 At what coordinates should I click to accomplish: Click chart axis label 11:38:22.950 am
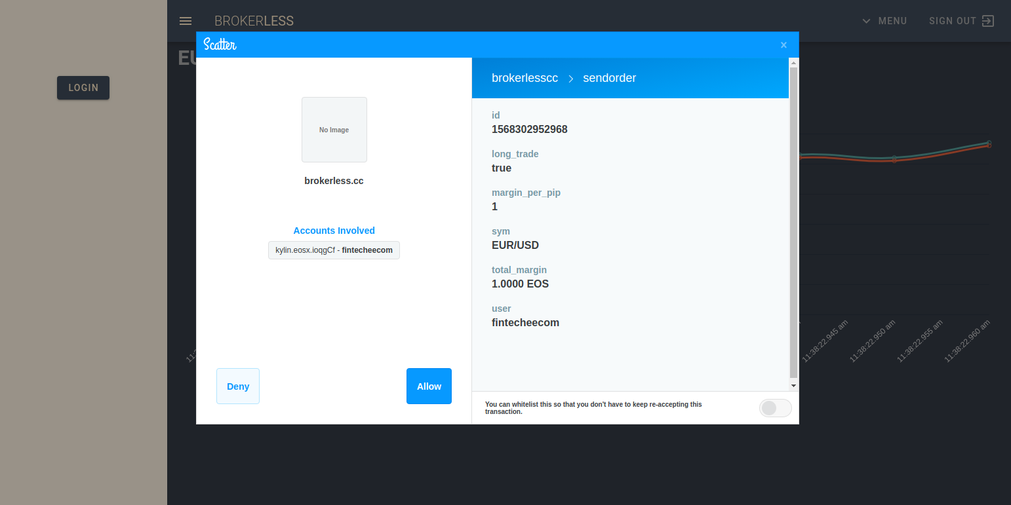pos(872,342)
